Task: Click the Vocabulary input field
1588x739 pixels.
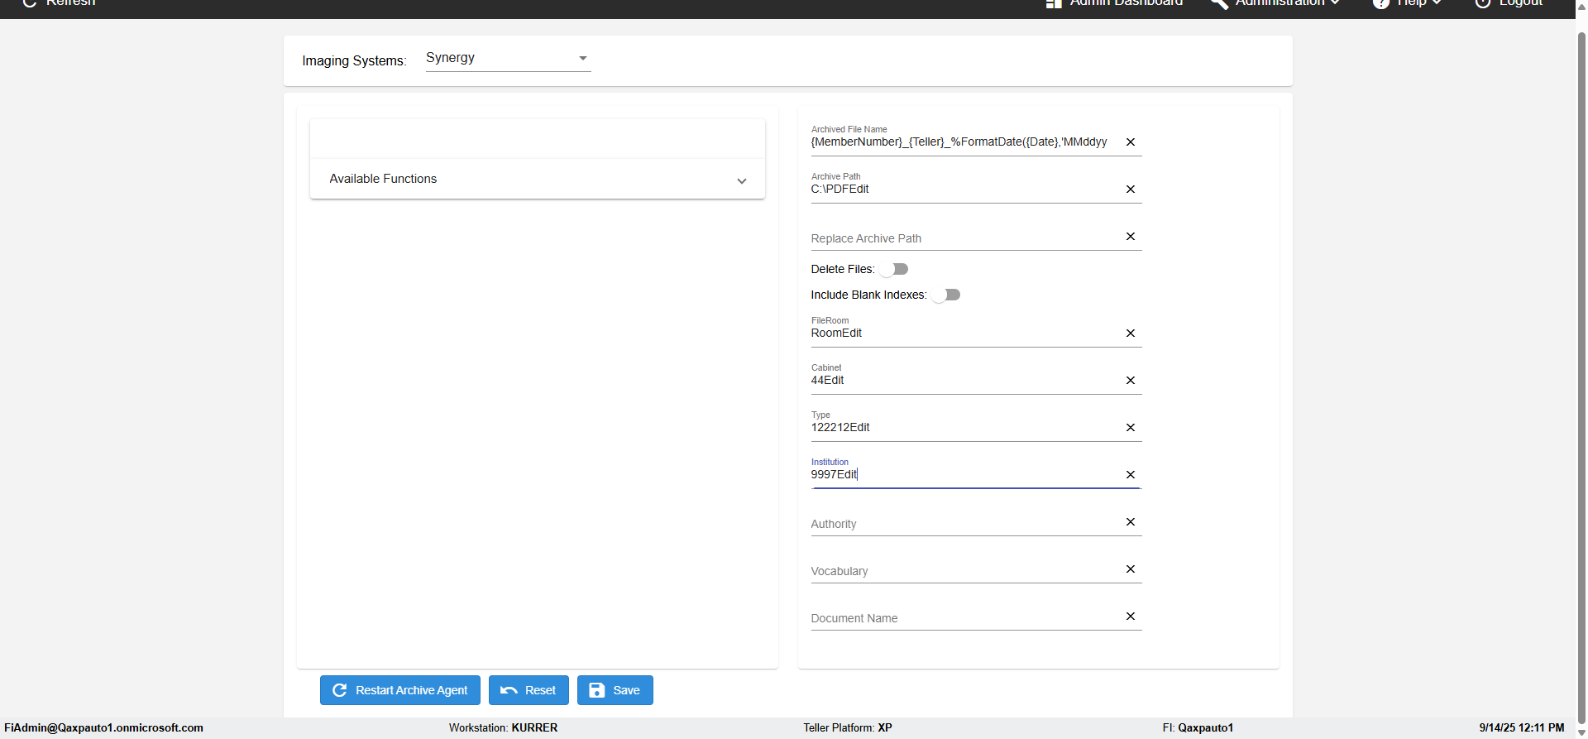Action: tap(964, 571)
